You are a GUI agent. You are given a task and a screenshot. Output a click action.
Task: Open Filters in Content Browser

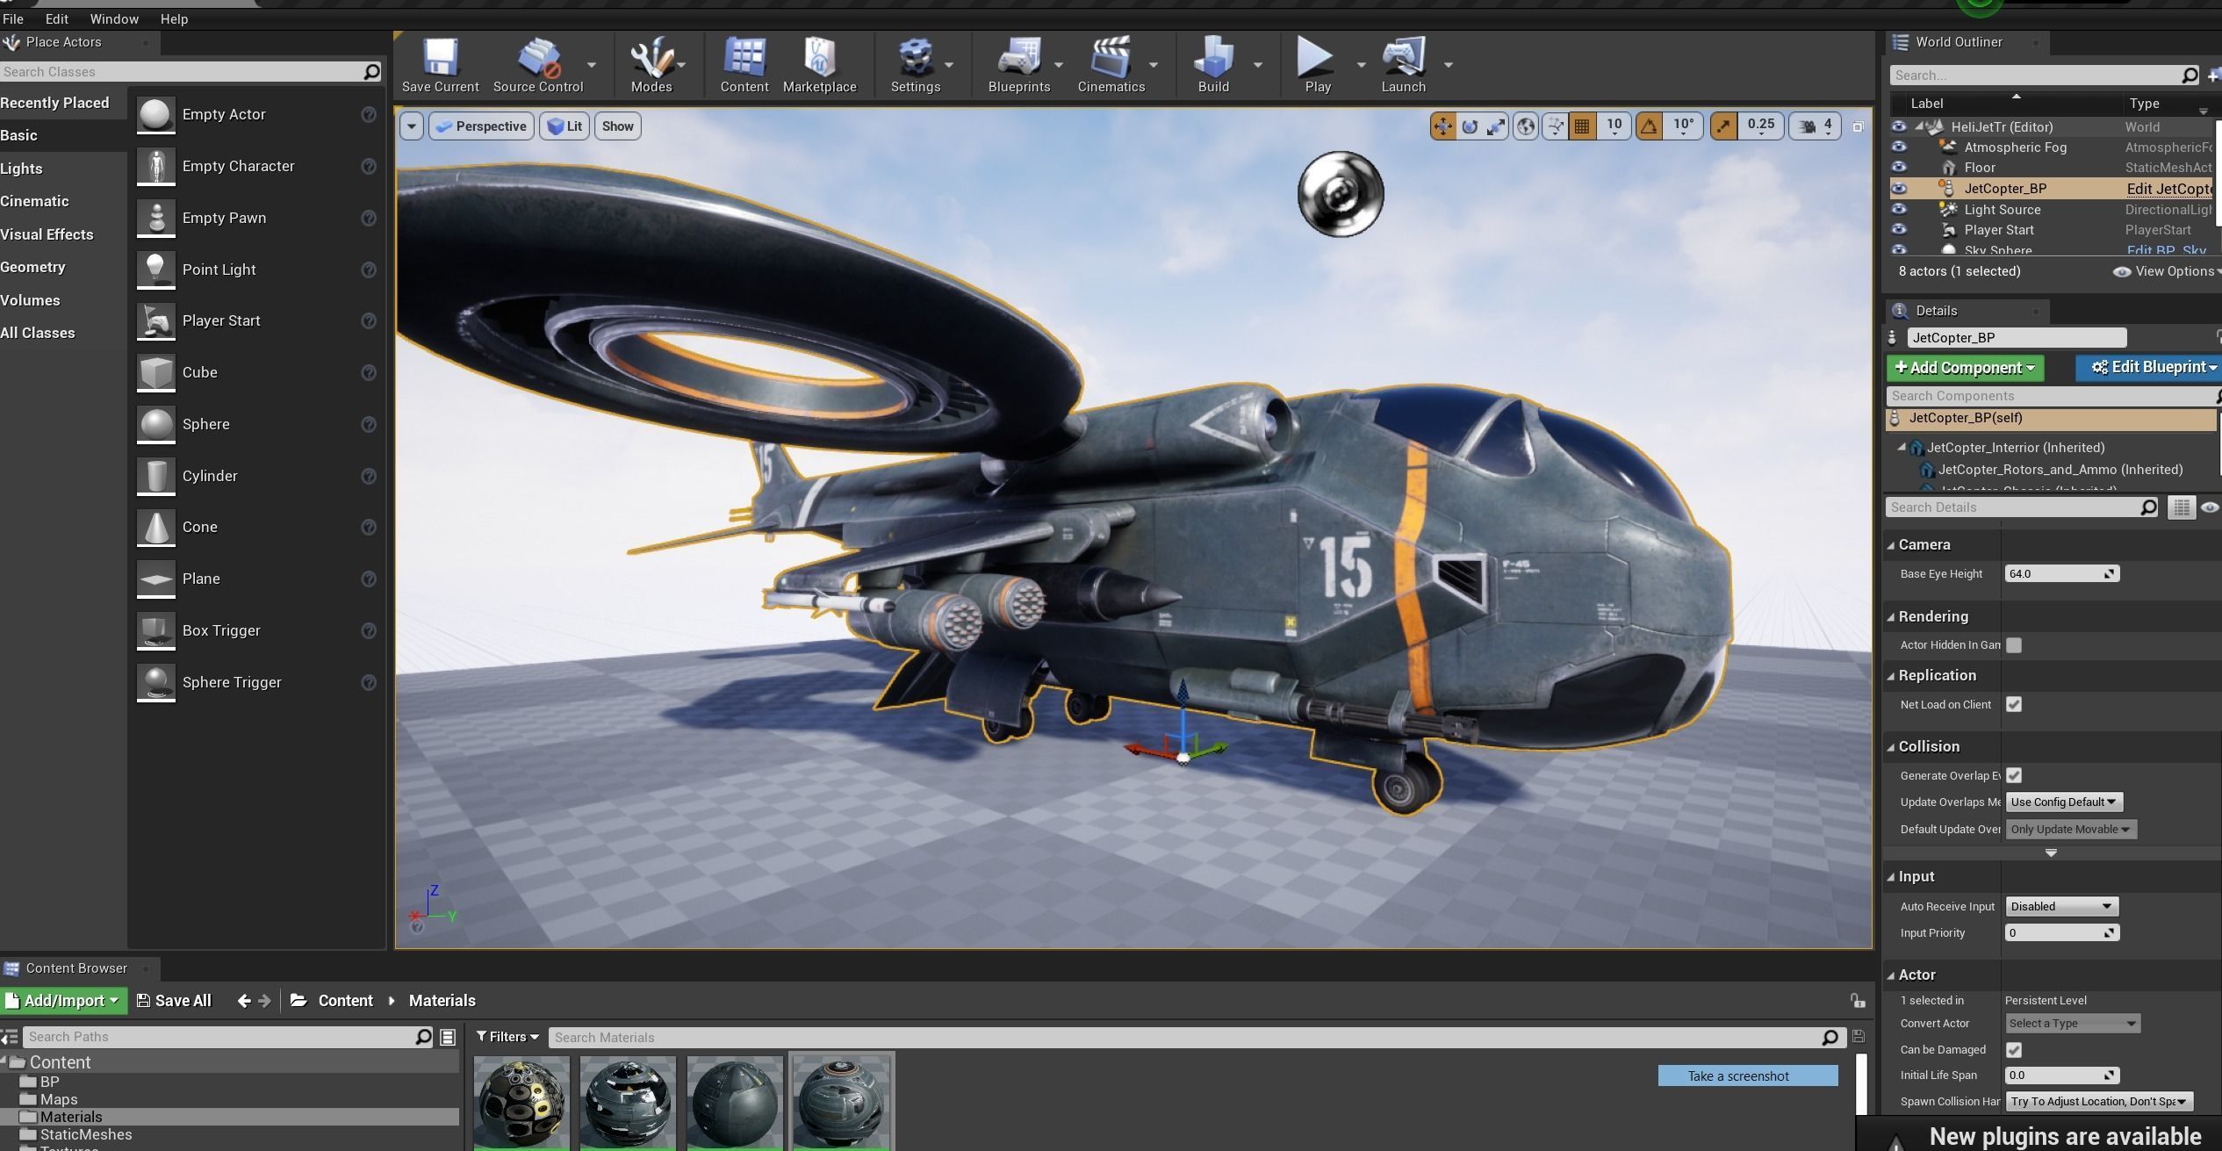click(507, 1037)
